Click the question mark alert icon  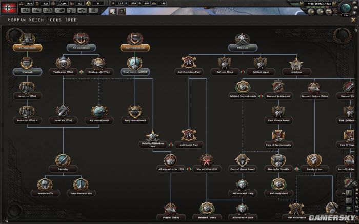point(122,11)
